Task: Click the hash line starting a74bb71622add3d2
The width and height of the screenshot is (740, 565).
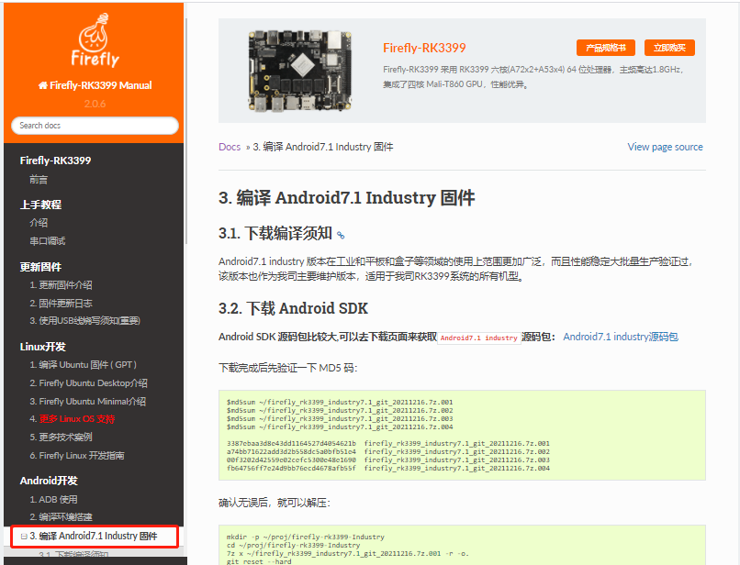Action: click(x=388, y=452)
